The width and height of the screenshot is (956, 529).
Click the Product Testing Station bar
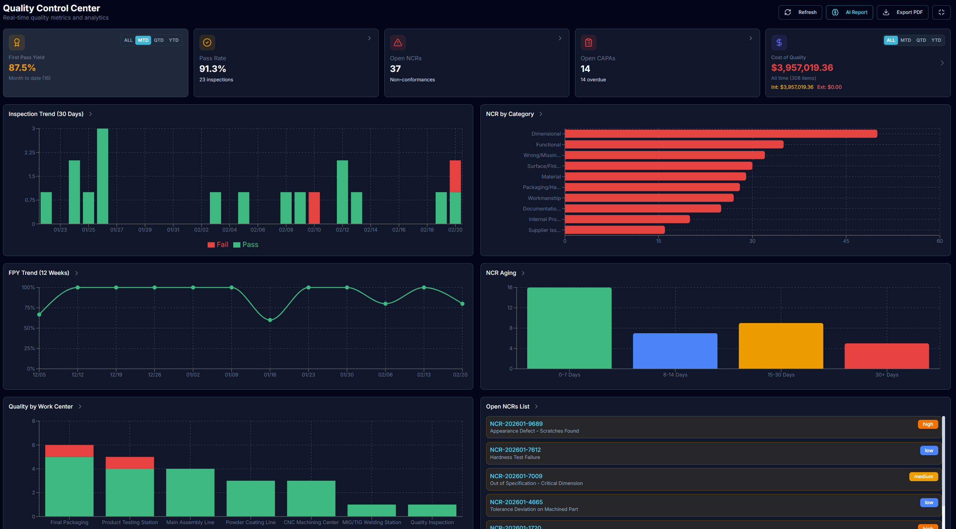coord(130,486)
